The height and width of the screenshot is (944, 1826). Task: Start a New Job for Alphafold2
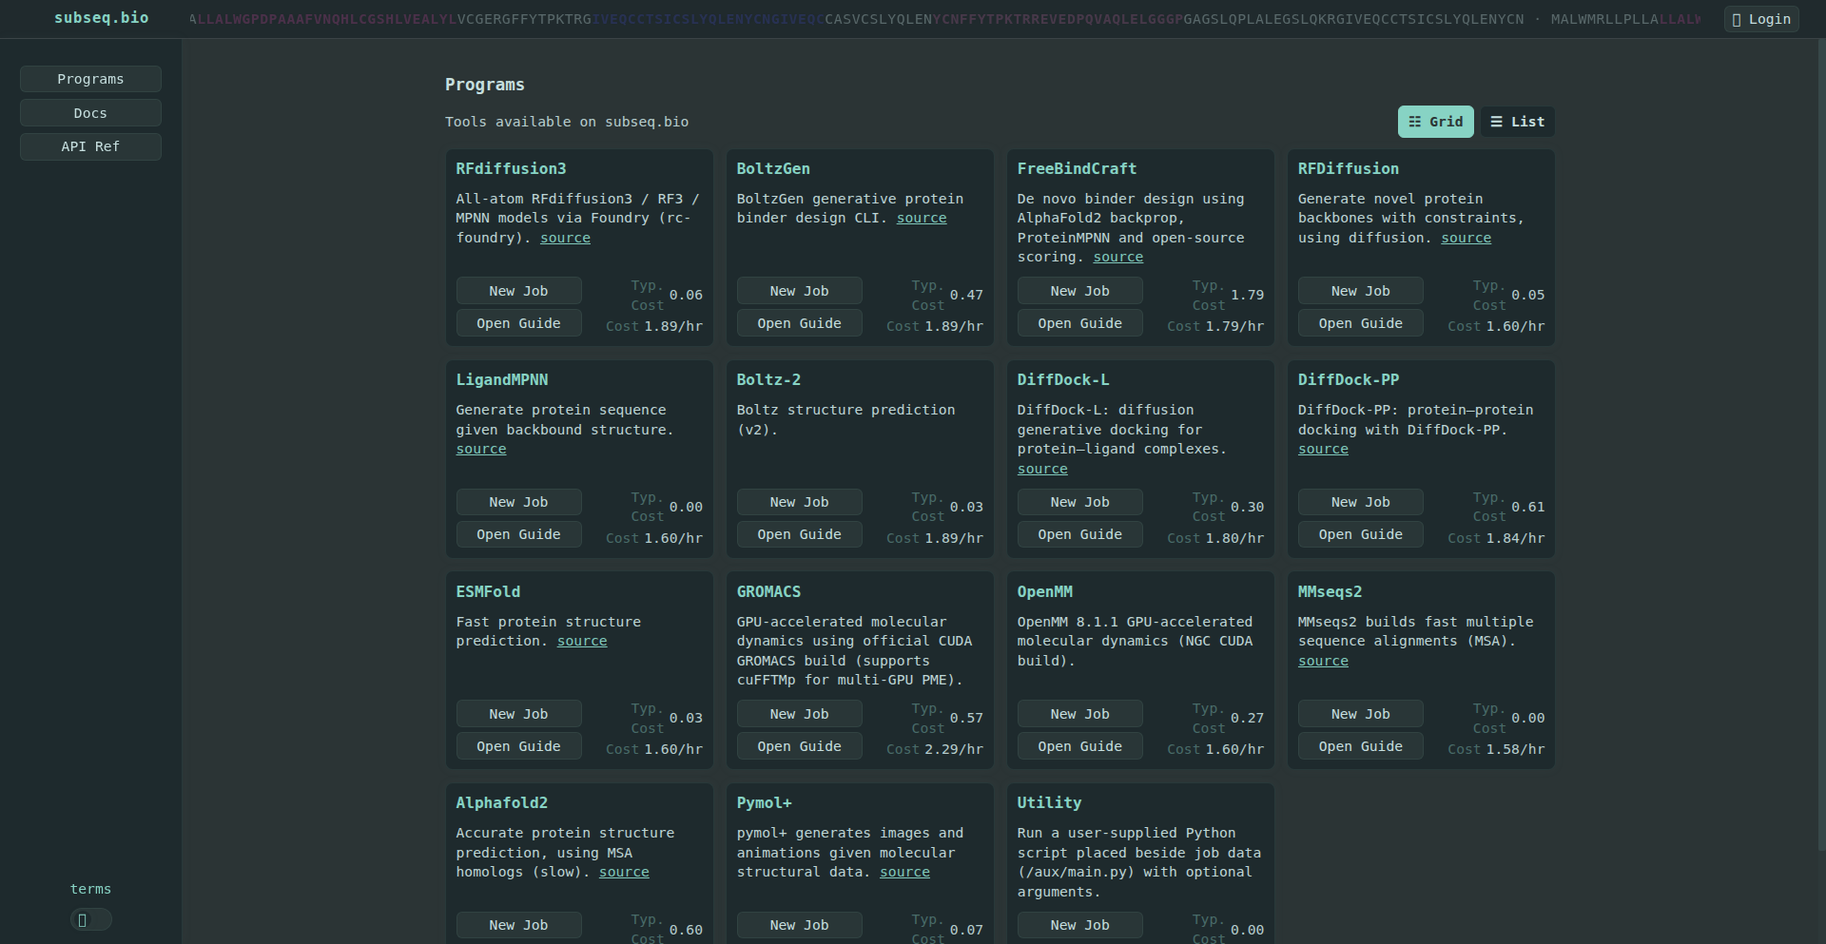tap(518, 924)
